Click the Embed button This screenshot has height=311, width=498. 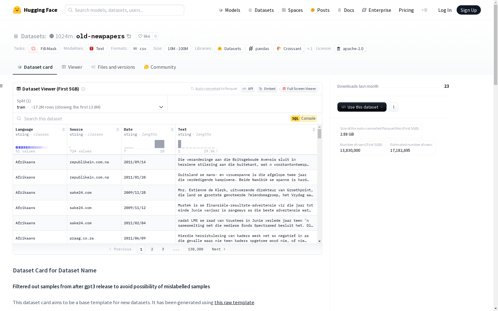point(267,89)
